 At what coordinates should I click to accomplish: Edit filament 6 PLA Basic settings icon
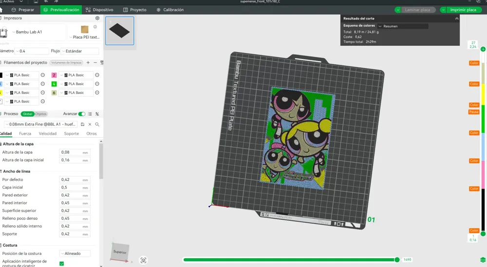[x=97, y=92]
